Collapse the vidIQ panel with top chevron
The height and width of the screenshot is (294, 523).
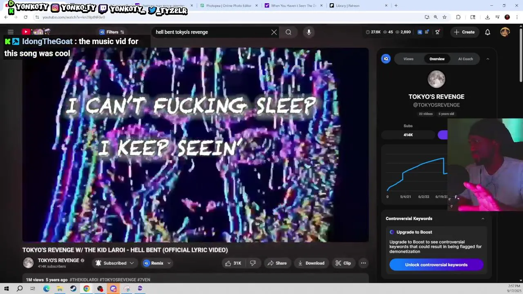487,59
